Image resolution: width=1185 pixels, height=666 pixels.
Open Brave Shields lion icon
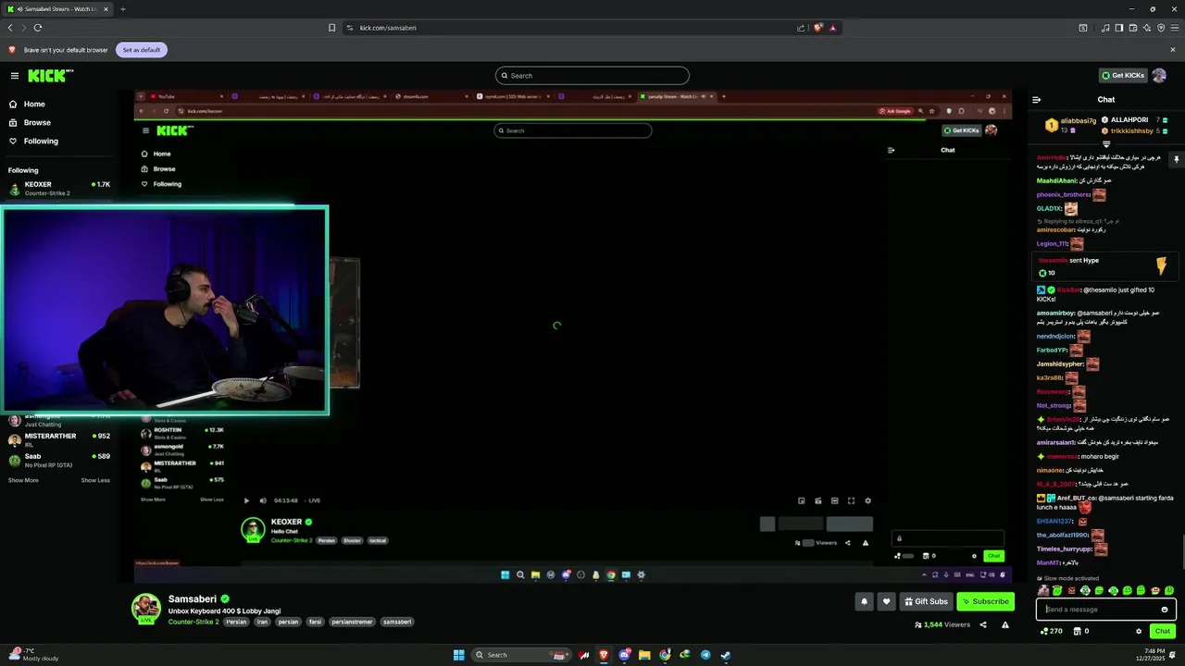click(x=817, y=28)
